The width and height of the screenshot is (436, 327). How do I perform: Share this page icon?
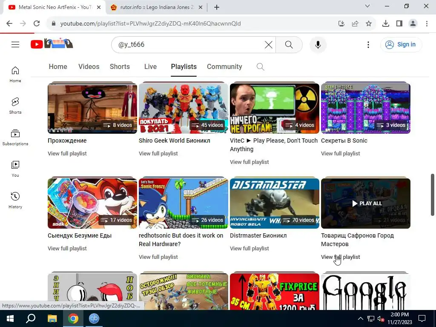tap(355, 24)
